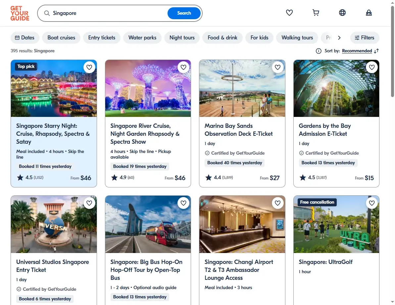This screenshot has width=395, height=305.
Task: Click the 'From $27' price
Action: pos(270,178)
